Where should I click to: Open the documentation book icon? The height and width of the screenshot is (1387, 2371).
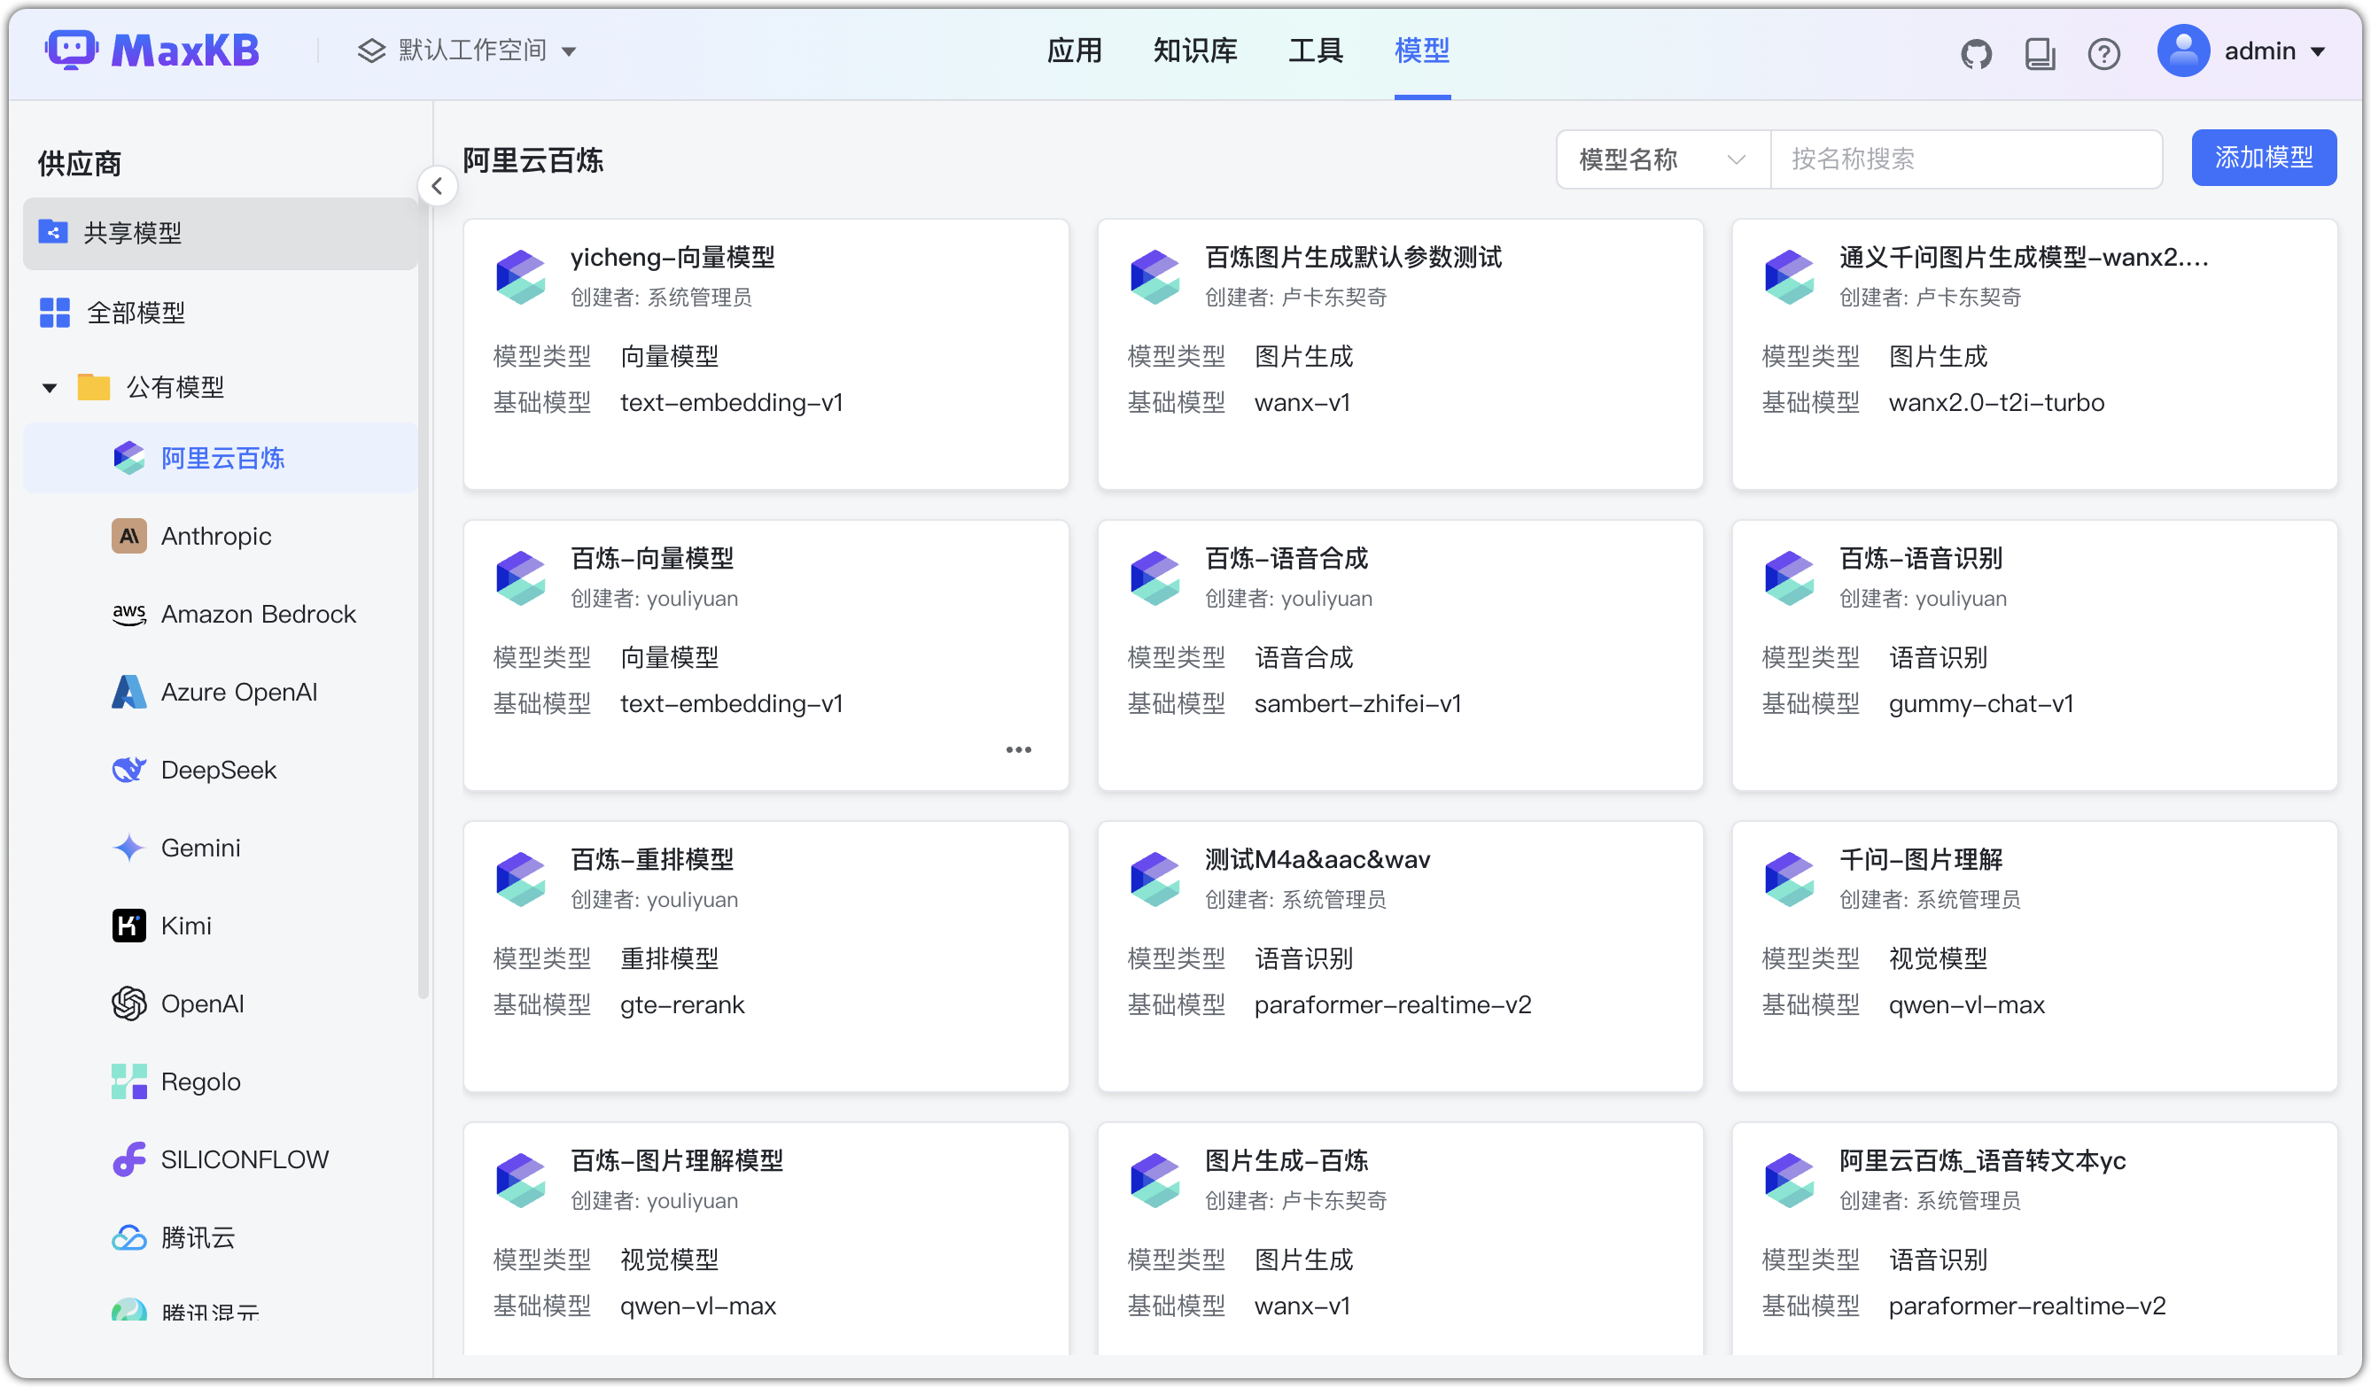[2039, 54]
